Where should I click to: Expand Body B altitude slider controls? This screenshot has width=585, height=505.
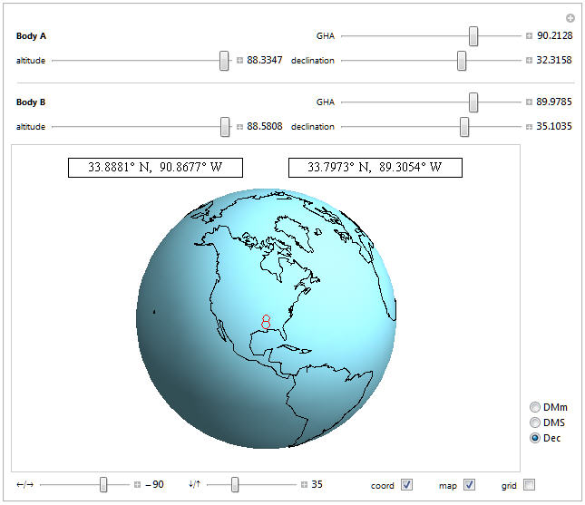click(239, 127)
